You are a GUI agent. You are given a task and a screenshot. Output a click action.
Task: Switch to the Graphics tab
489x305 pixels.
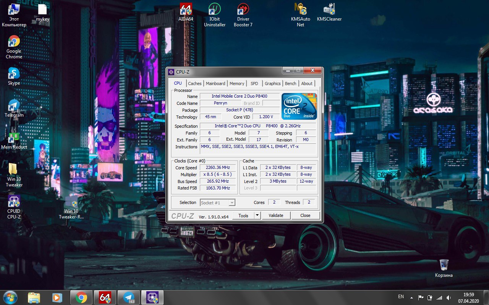coord(273,83)
